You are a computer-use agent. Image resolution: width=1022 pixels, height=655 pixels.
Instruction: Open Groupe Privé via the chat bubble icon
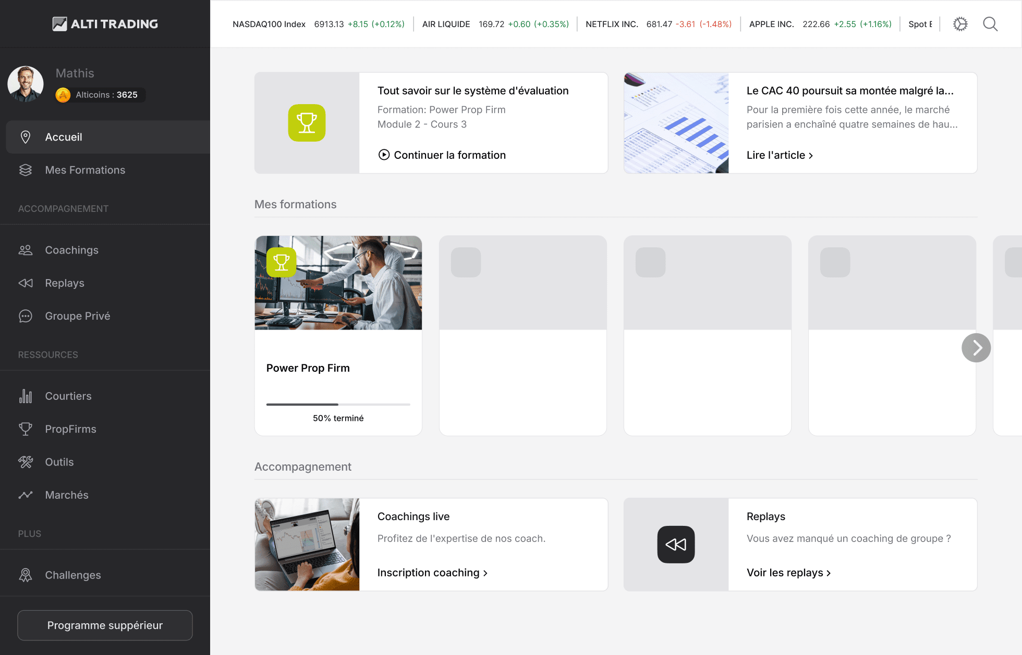25,316
